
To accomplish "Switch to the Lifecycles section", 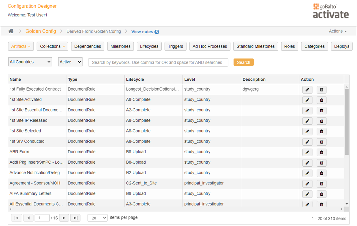I will (x=149, y=46).
